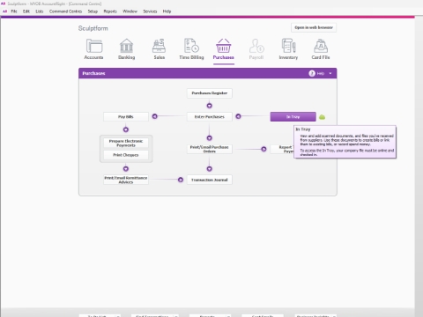This screenshot has height=317, width=423.
Task: Click the arrow node above Print/Email Purchase Orders
Action: 210,137
